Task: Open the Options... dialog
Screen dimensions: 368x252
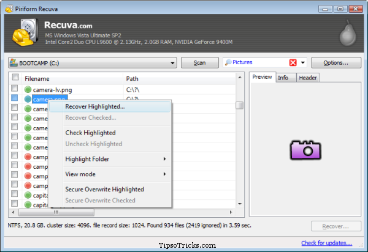Action: (x=336, y=63)
